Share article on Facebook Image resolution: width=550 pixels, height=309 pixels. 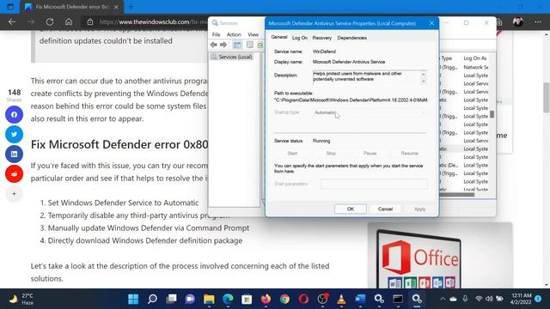tap(14, 114)
